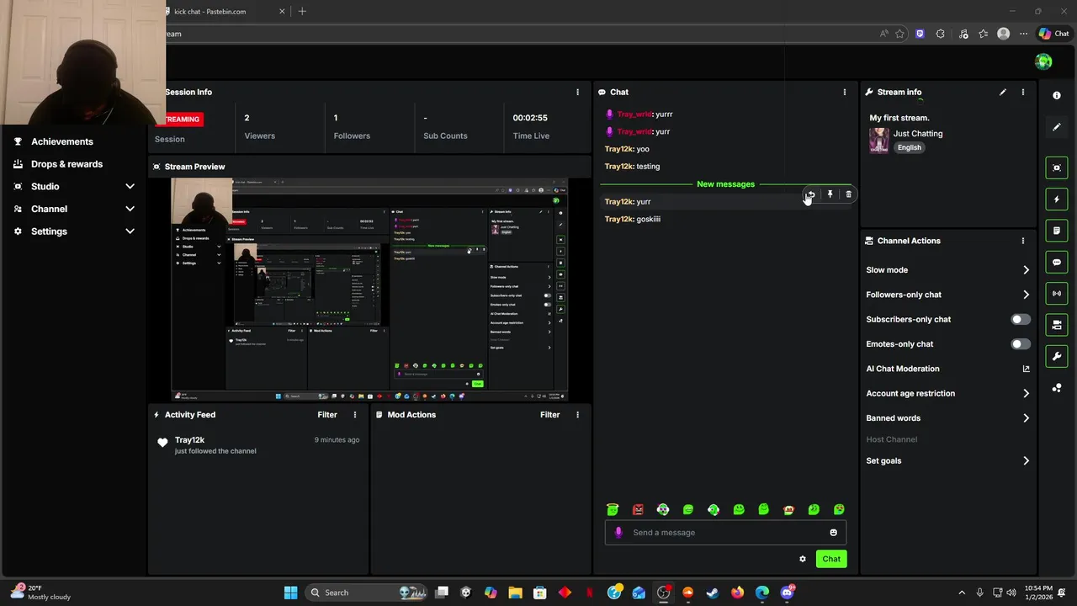Screen dimensions: 1077x606
Task: Click the purple microphone icon in message box
Action: 619,532
